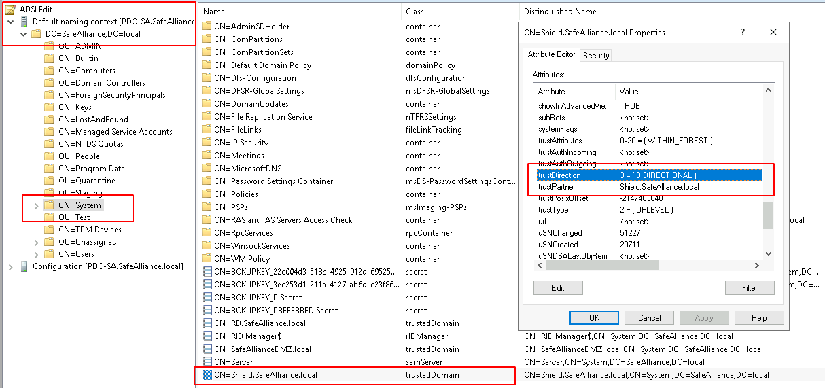The width and height of the screenshot is (825, 388).
Task: Click the attribute list vertical scrollbar thumb
Action: [768, 215]
